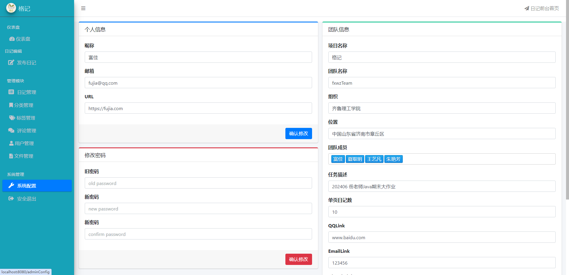Click the 评论管理 comments icon
The width and height of the screenshot is (569, 275).
click(11, 131)
